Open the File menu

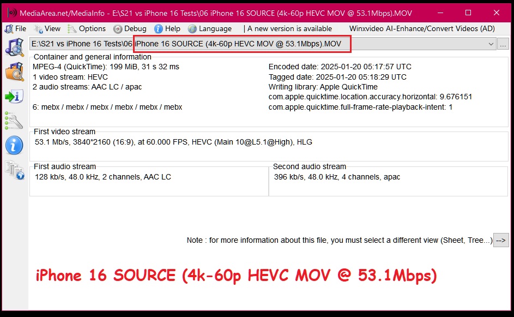click(16, 28)
